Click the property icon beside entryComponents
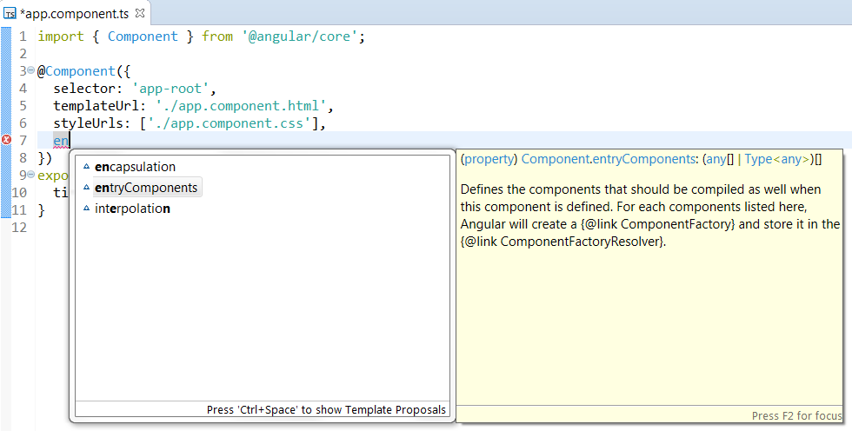Screen dimensions: 852x431 coord(86,188)
